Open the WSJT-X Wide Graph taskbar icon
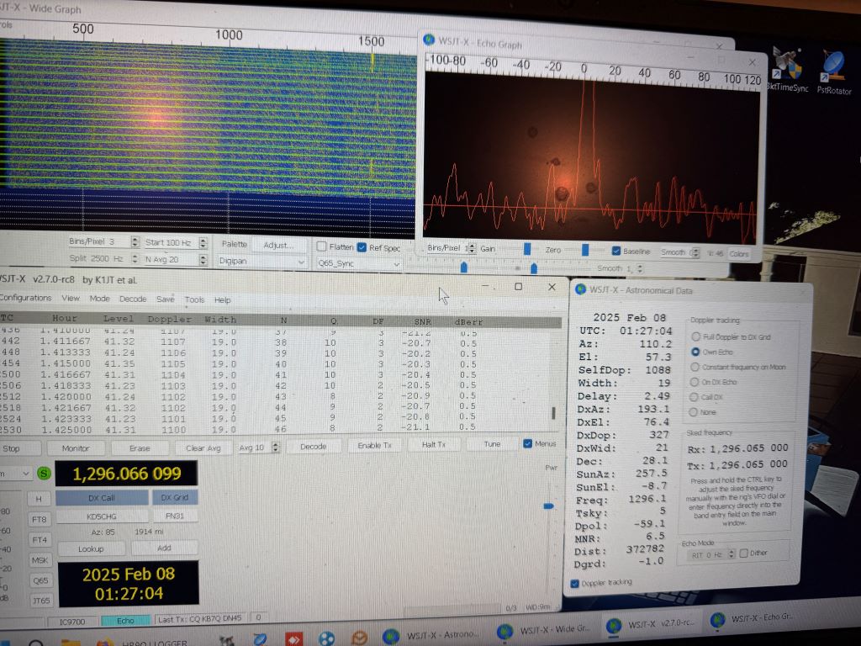The image size is (861, 646). (x=504, y=631)
